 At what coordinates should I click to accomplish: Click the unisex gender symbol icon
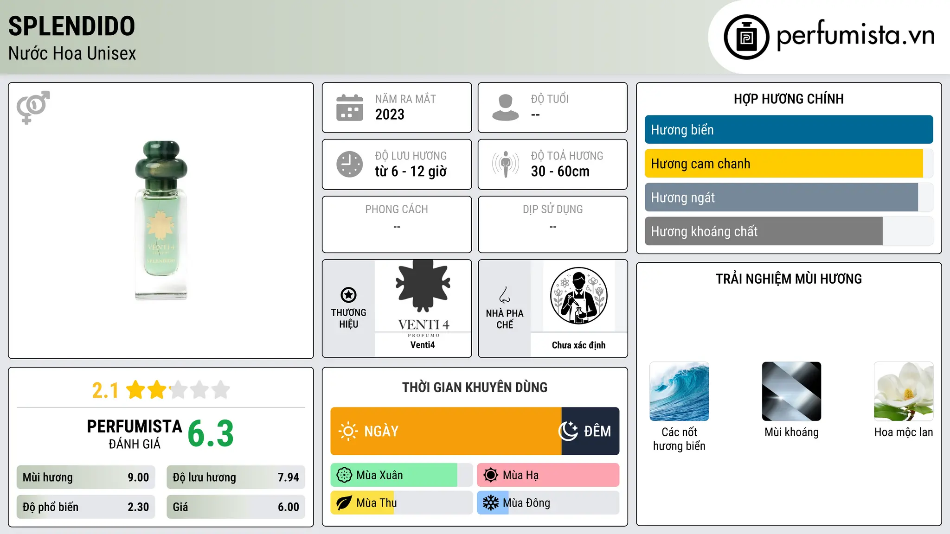click(33, 108)
